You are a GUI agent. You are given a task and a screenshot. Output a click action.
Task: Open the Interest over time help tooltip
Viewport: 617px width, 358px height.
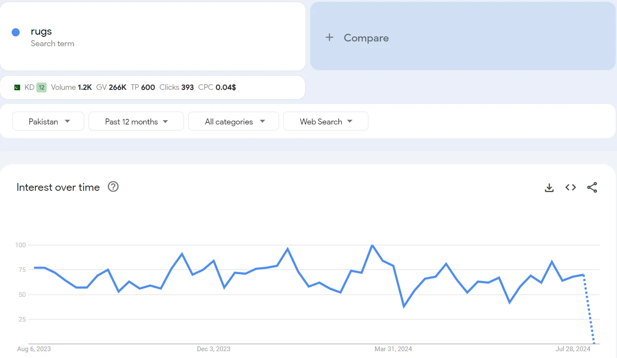[113, 186]
